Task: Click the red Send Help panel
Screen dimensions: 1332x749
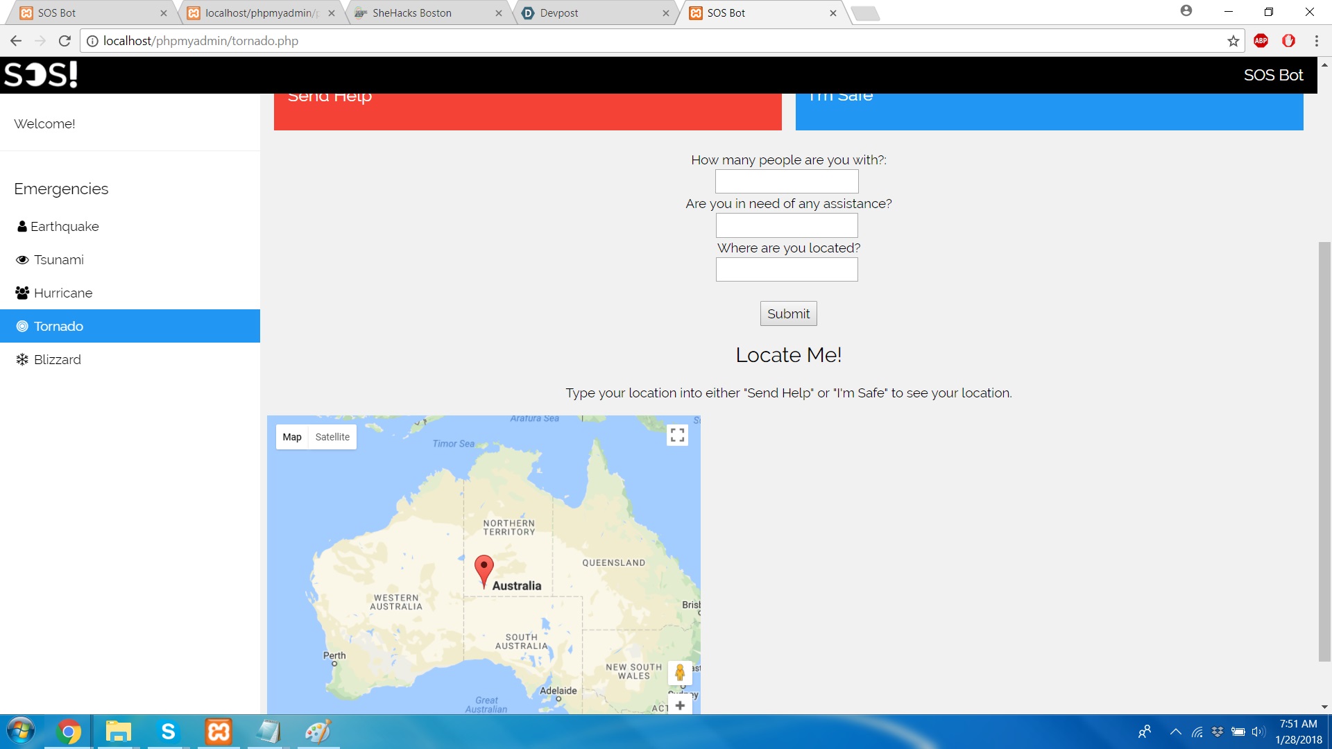Action: coord(527,111)
